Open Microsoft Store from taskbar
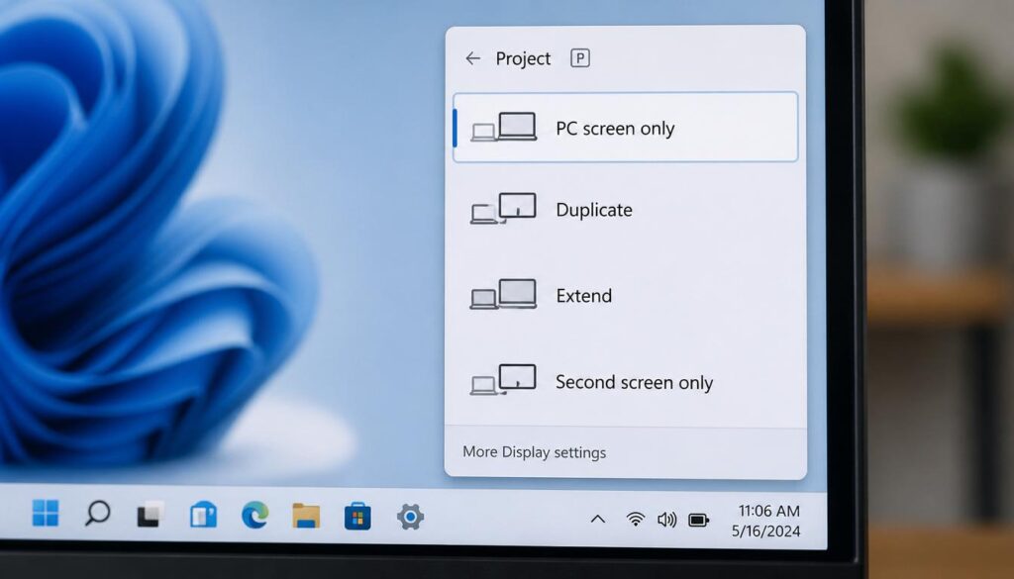Image resolution: width=1014 pixels, height=579 pixels. (x=357, y=517)
